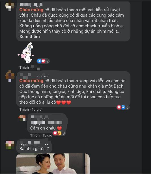The height and width of the screenshot is (174, 151).
Task: Click the rabbit sticker holding a heart
Action: click(26, 53)
